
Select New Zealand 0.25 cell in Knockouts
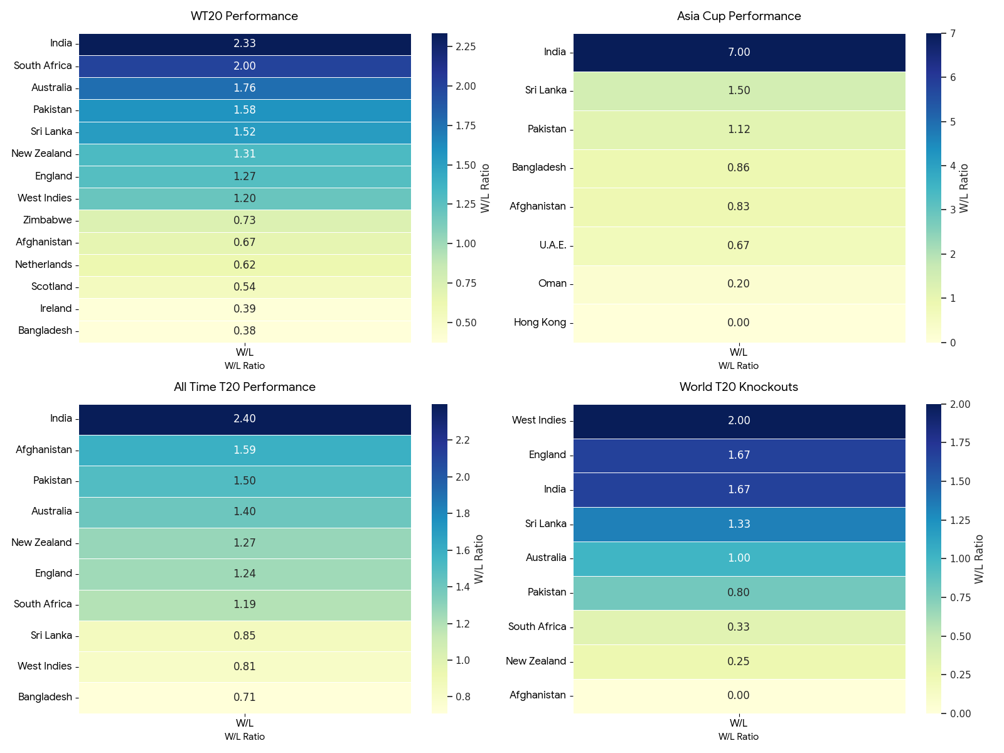point(739,662)
